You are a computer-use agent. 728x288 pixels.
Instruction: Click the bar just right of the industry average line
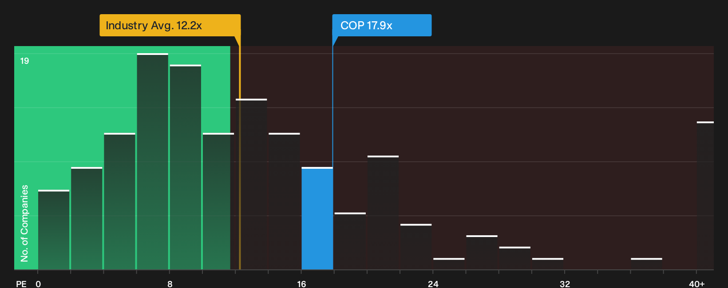[251, 184]
